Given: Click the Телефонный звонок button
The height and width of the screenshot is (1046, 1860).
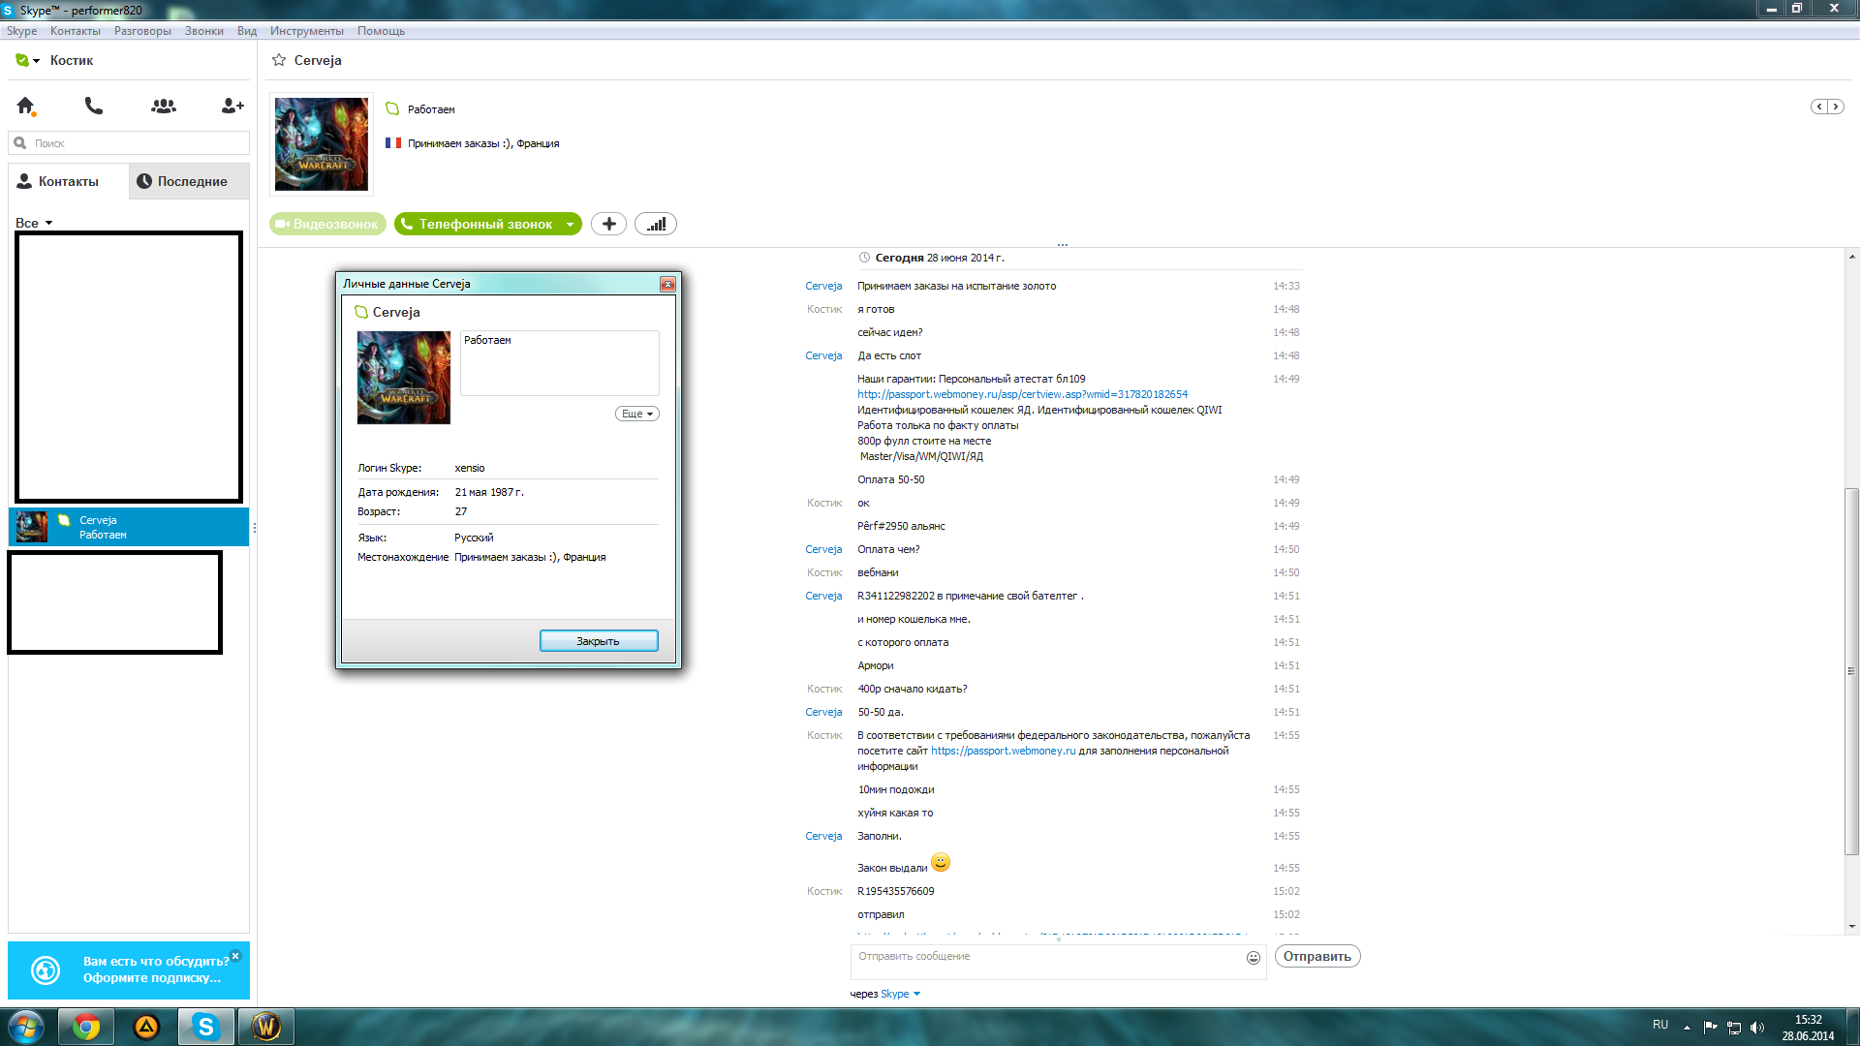Looking at the screenshot, I should click(477, 224).
